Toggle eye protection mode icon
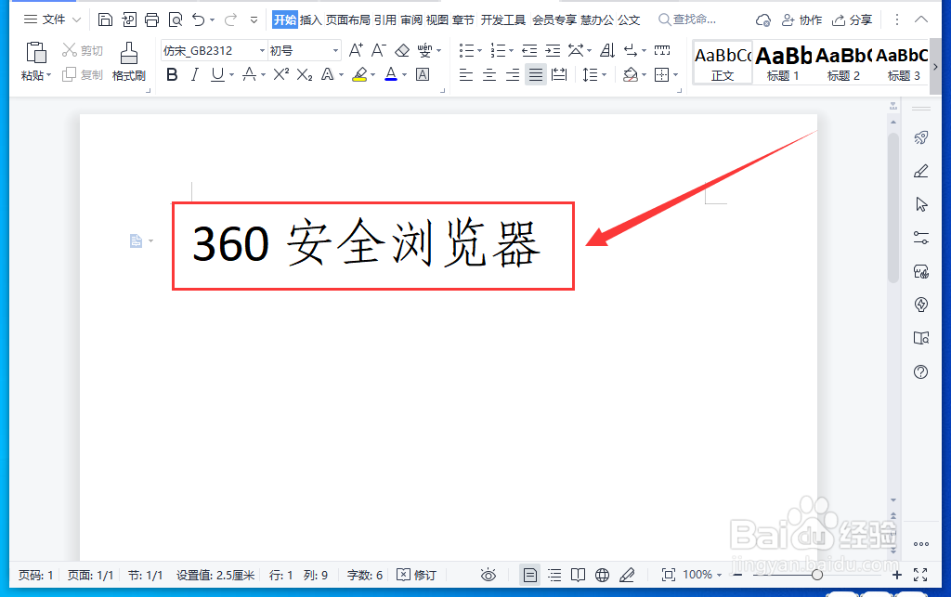The image size is (951, 597). click(489, 575)
